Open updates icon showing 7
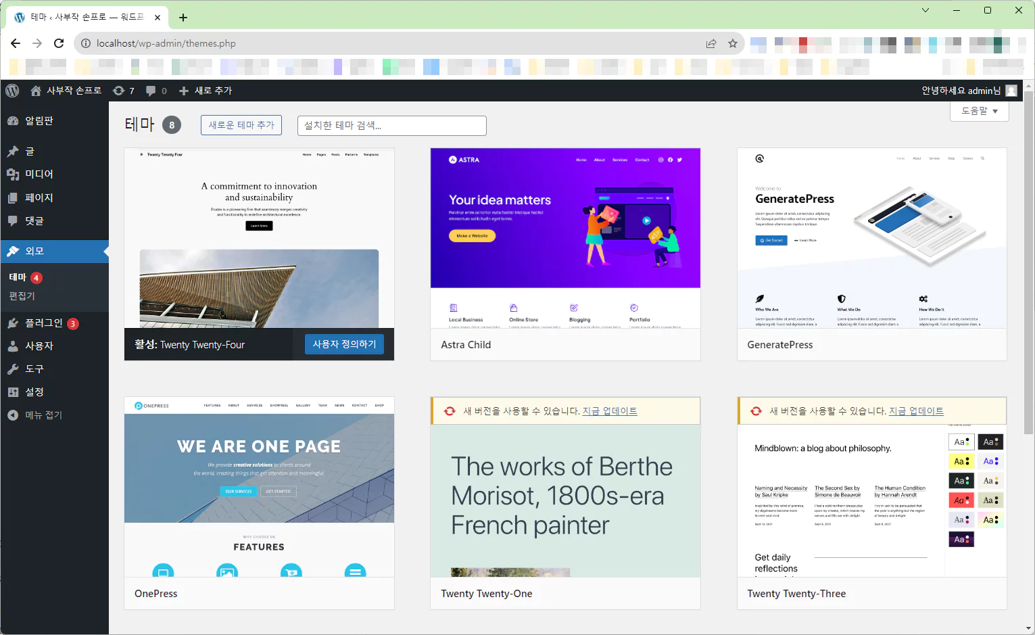The image size is (1035, 635). 124,91
